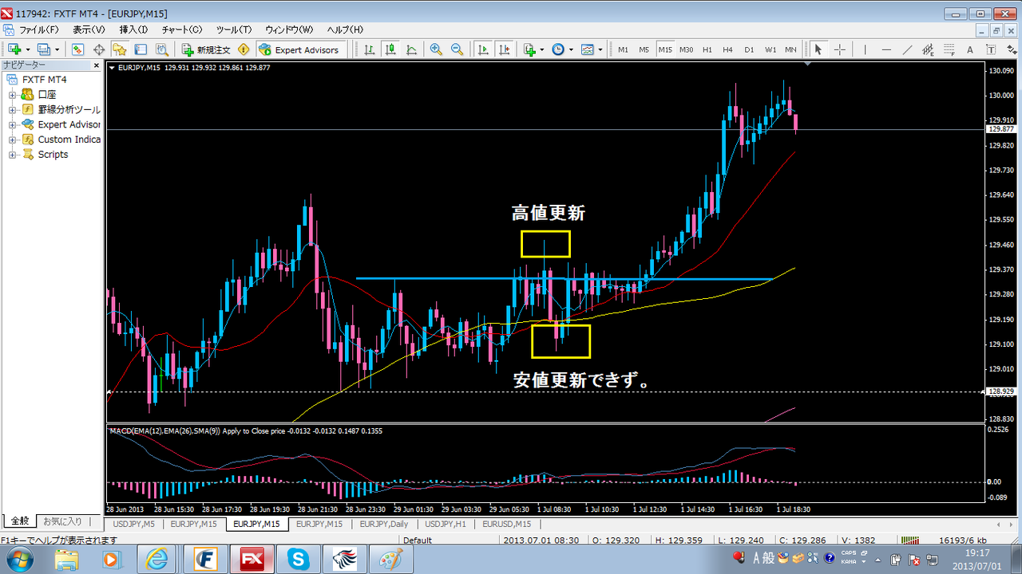Toggle chart auto scroll
This screenshot has width=1022, height=574.
coord(483,49)
